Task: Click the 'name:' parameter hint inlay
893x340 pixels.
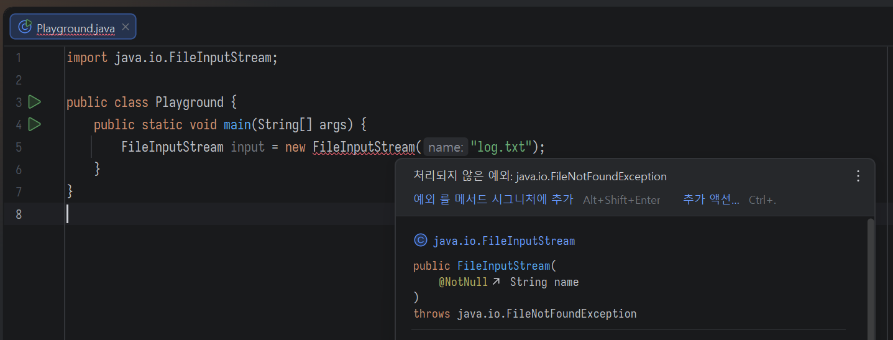Action: (x=446, y=147)
